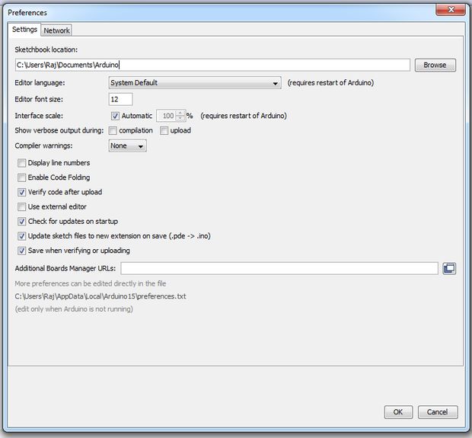The height and width of the screenshot is (438, 472).
Task: Click the 'More preferences can be edited' note
Action: point(91,284)
